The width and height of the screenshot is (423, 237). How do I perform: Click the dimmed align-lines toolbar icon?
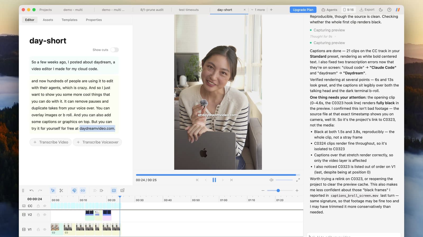click(95, 190)
